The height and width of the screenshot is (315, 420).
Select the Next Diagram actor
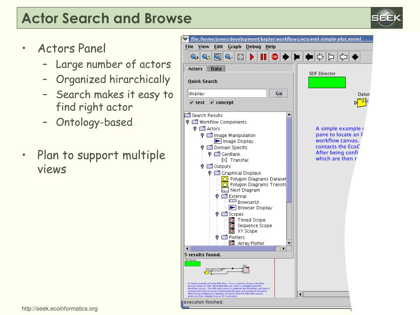tap(241, 190)
